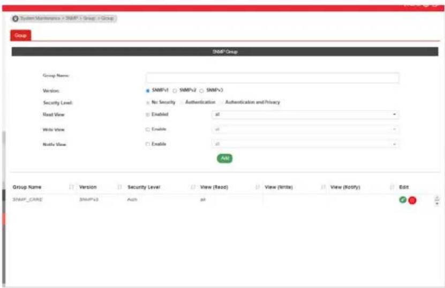Image resolution: width=445 pixels, height=288 pixels.
Task: Toggle the Read View Enabled checkbox
Action: coord(148,115)
